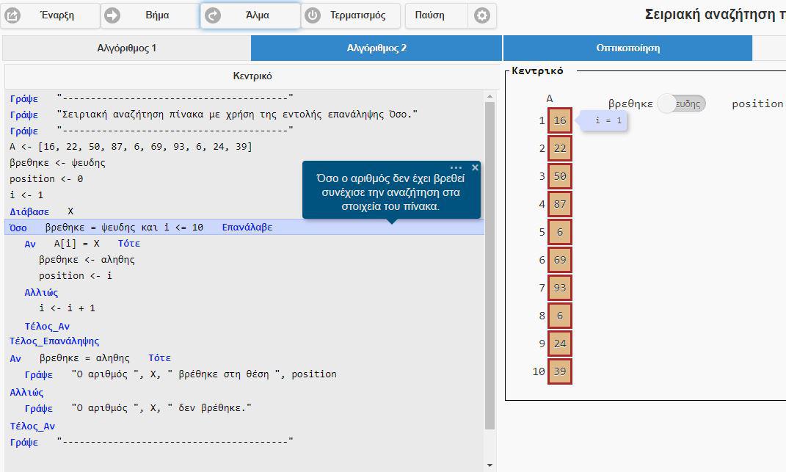Click the 'βρέθηκε στη θέση' output line
Image resolution: width=786 pixels, height=472 pixels.
pyautogui.click(x=181, y=374)
